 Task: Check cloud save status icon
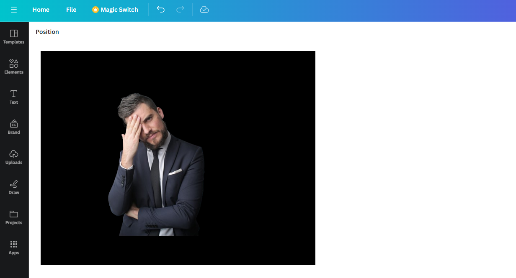pos(204,10)
